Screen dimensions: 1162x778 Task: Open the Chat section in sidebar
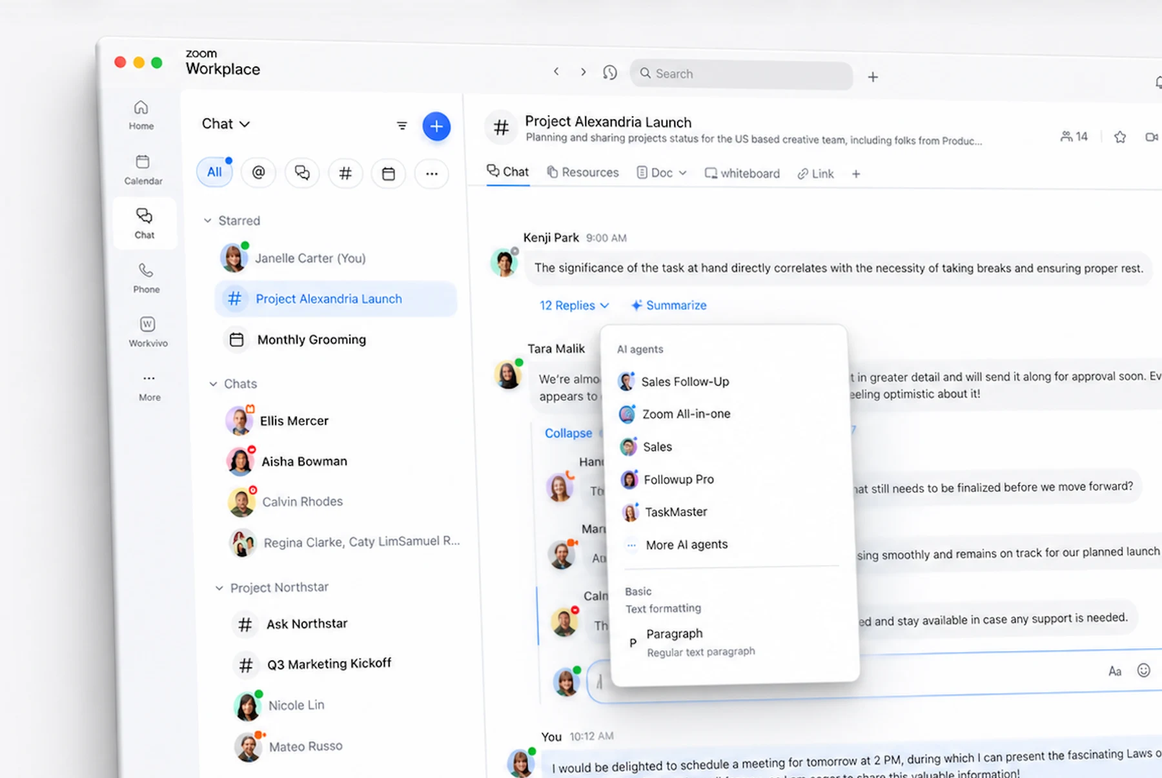[144, 223]
